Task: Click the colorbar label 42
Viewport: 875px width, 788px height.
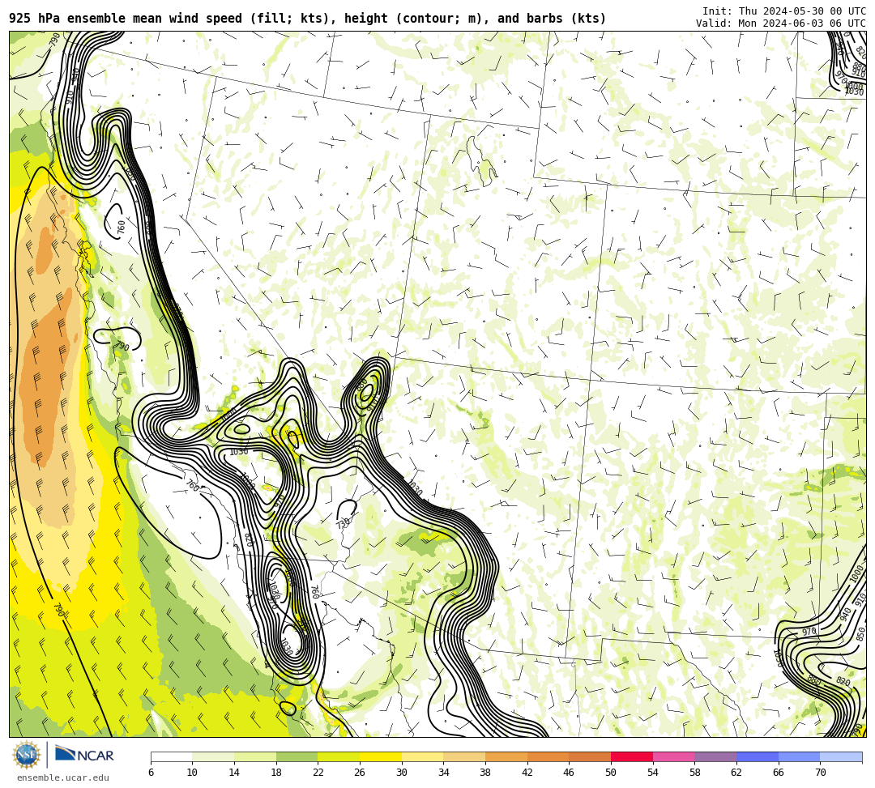Action: pyautogui.click(x=527, y=773)
